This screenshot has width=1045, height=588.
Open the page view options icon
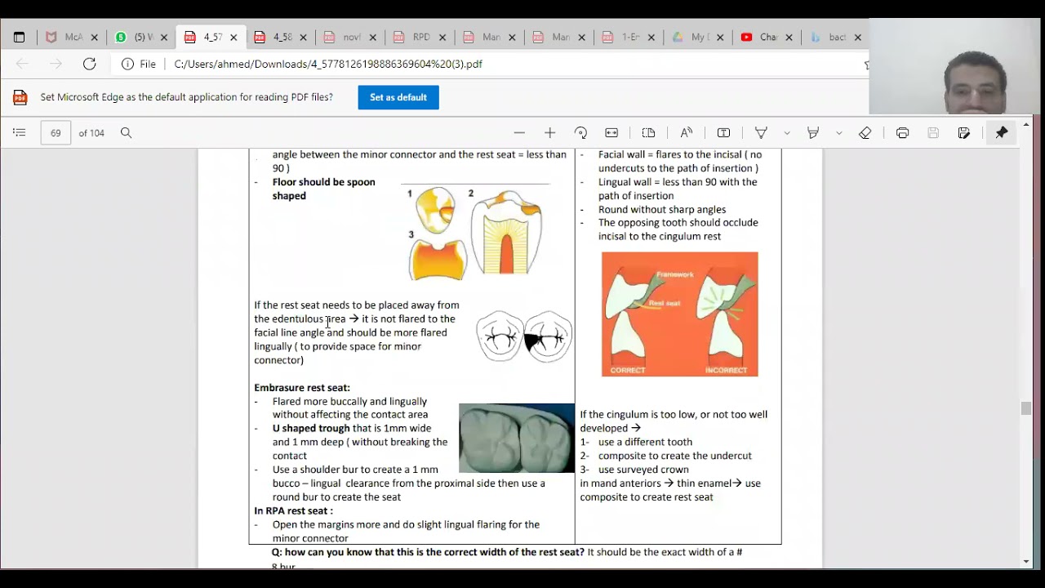649,133
